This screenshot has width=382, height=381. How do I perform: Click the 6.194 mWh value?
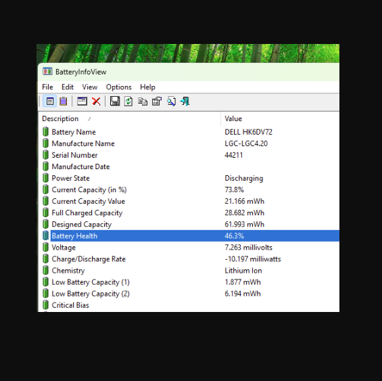[x=243, y=294]
